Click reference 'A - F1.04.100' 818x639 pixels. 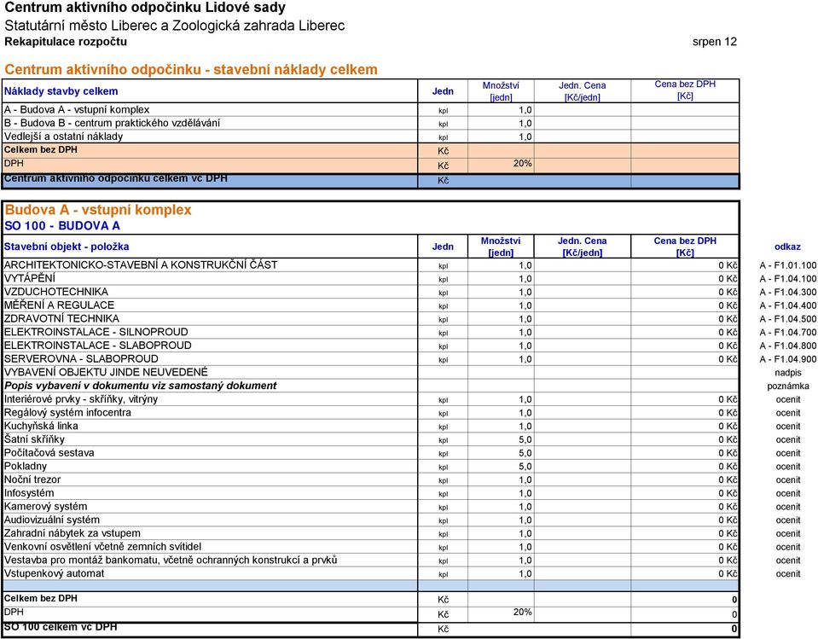788,279
